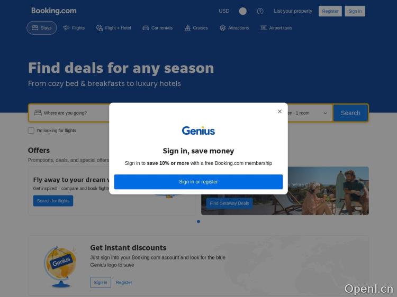Click "List your property" link
Screen dimensions: 397x297
point(293,11)
